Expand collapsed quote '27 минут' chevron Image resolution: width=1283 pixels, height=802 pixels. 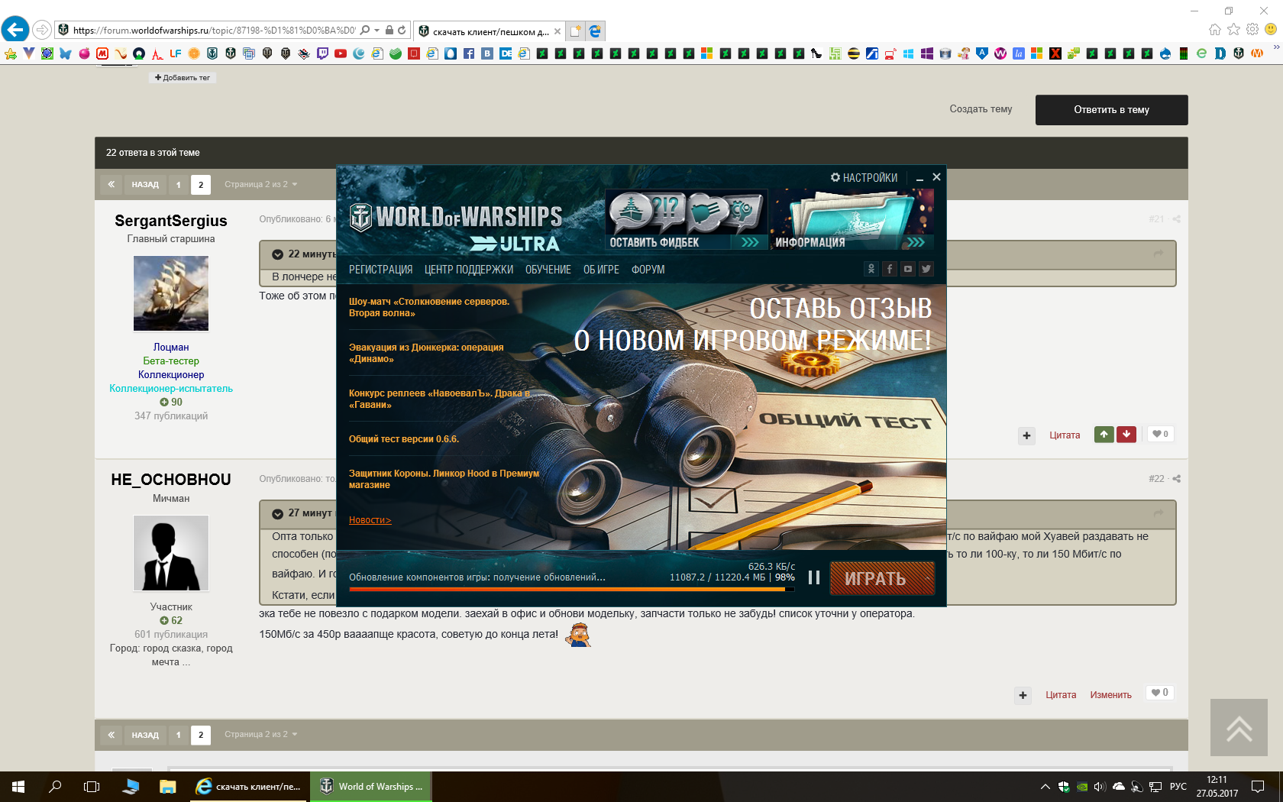tap(278, 513)
